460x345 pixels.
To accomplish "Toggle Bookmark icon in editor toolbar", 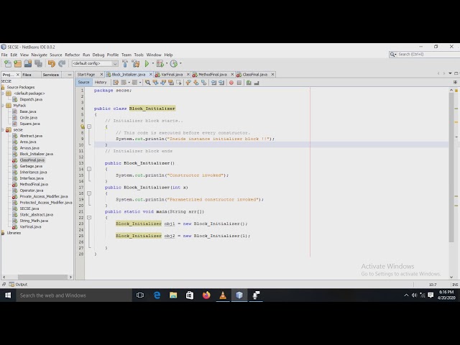I will pos(203,83).
